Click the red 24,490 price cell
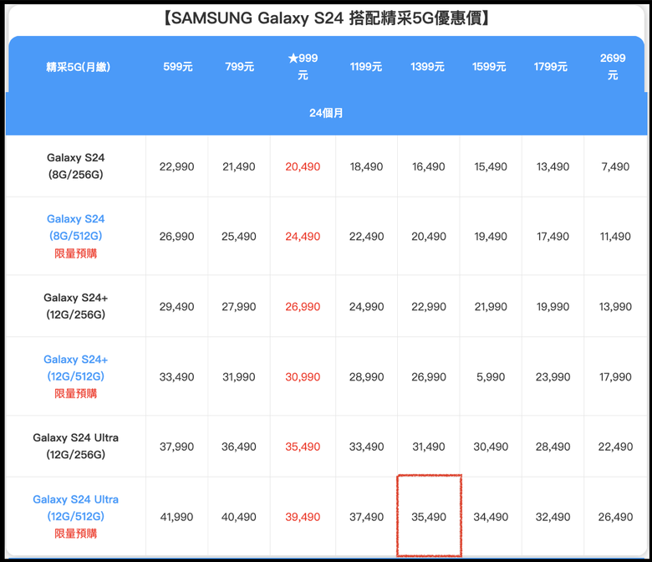This screenshot has width=652, height=562. click(303, 237)
